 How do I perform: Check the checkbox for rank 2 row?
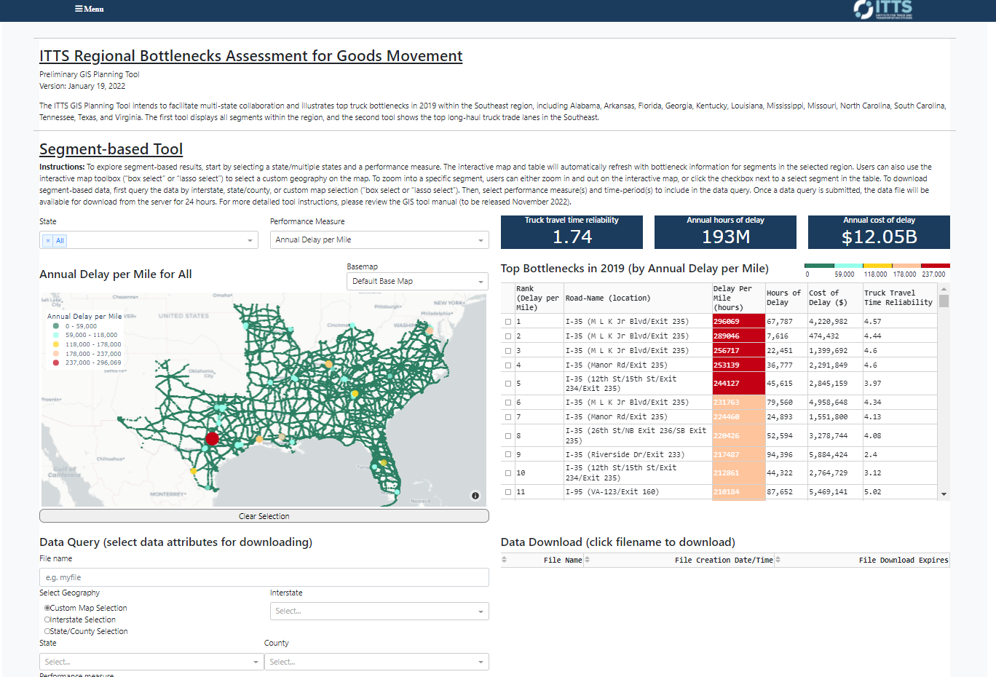(508, 336)
